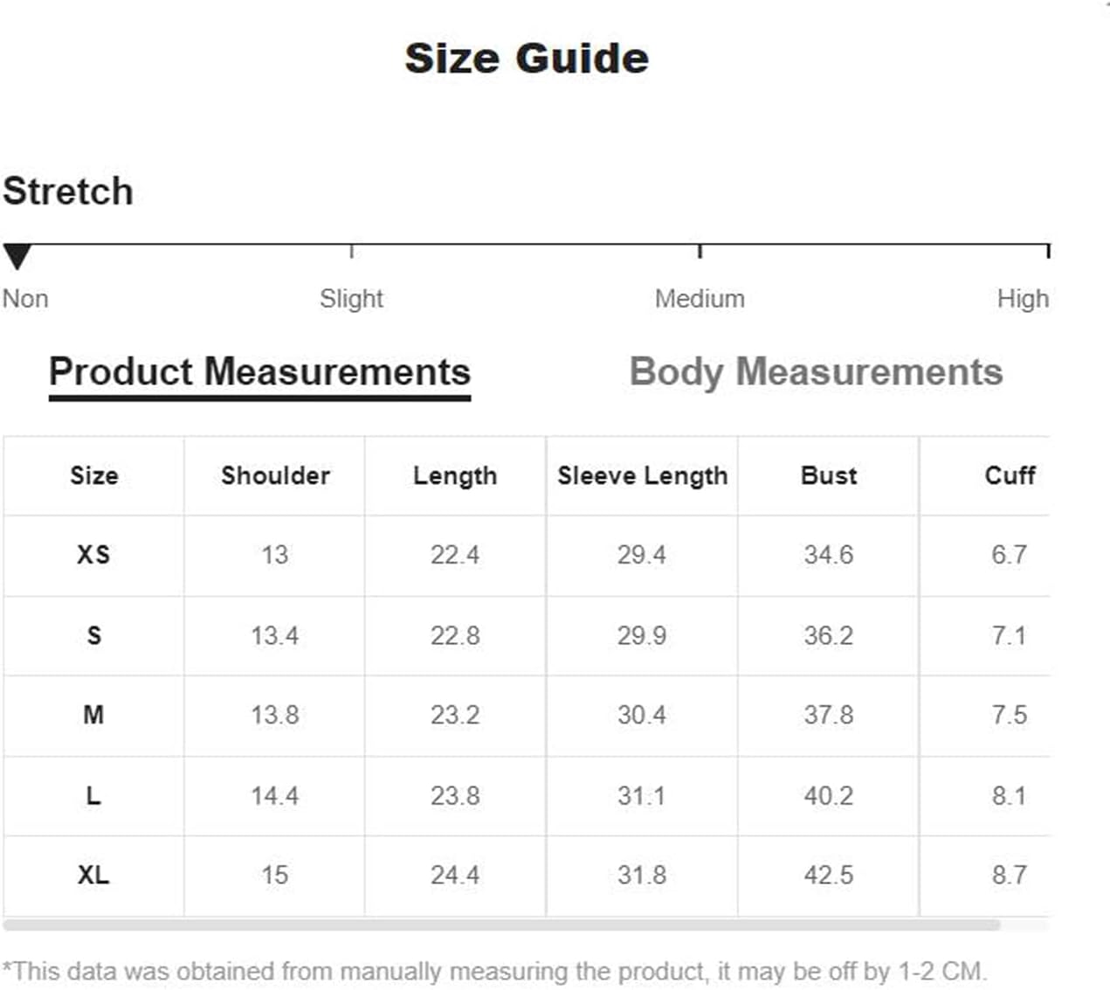Image resolution: width=1110 pixels, height=990 pixels.
Task: Click the Non stretch triangle marker
Action: point(17,257)
